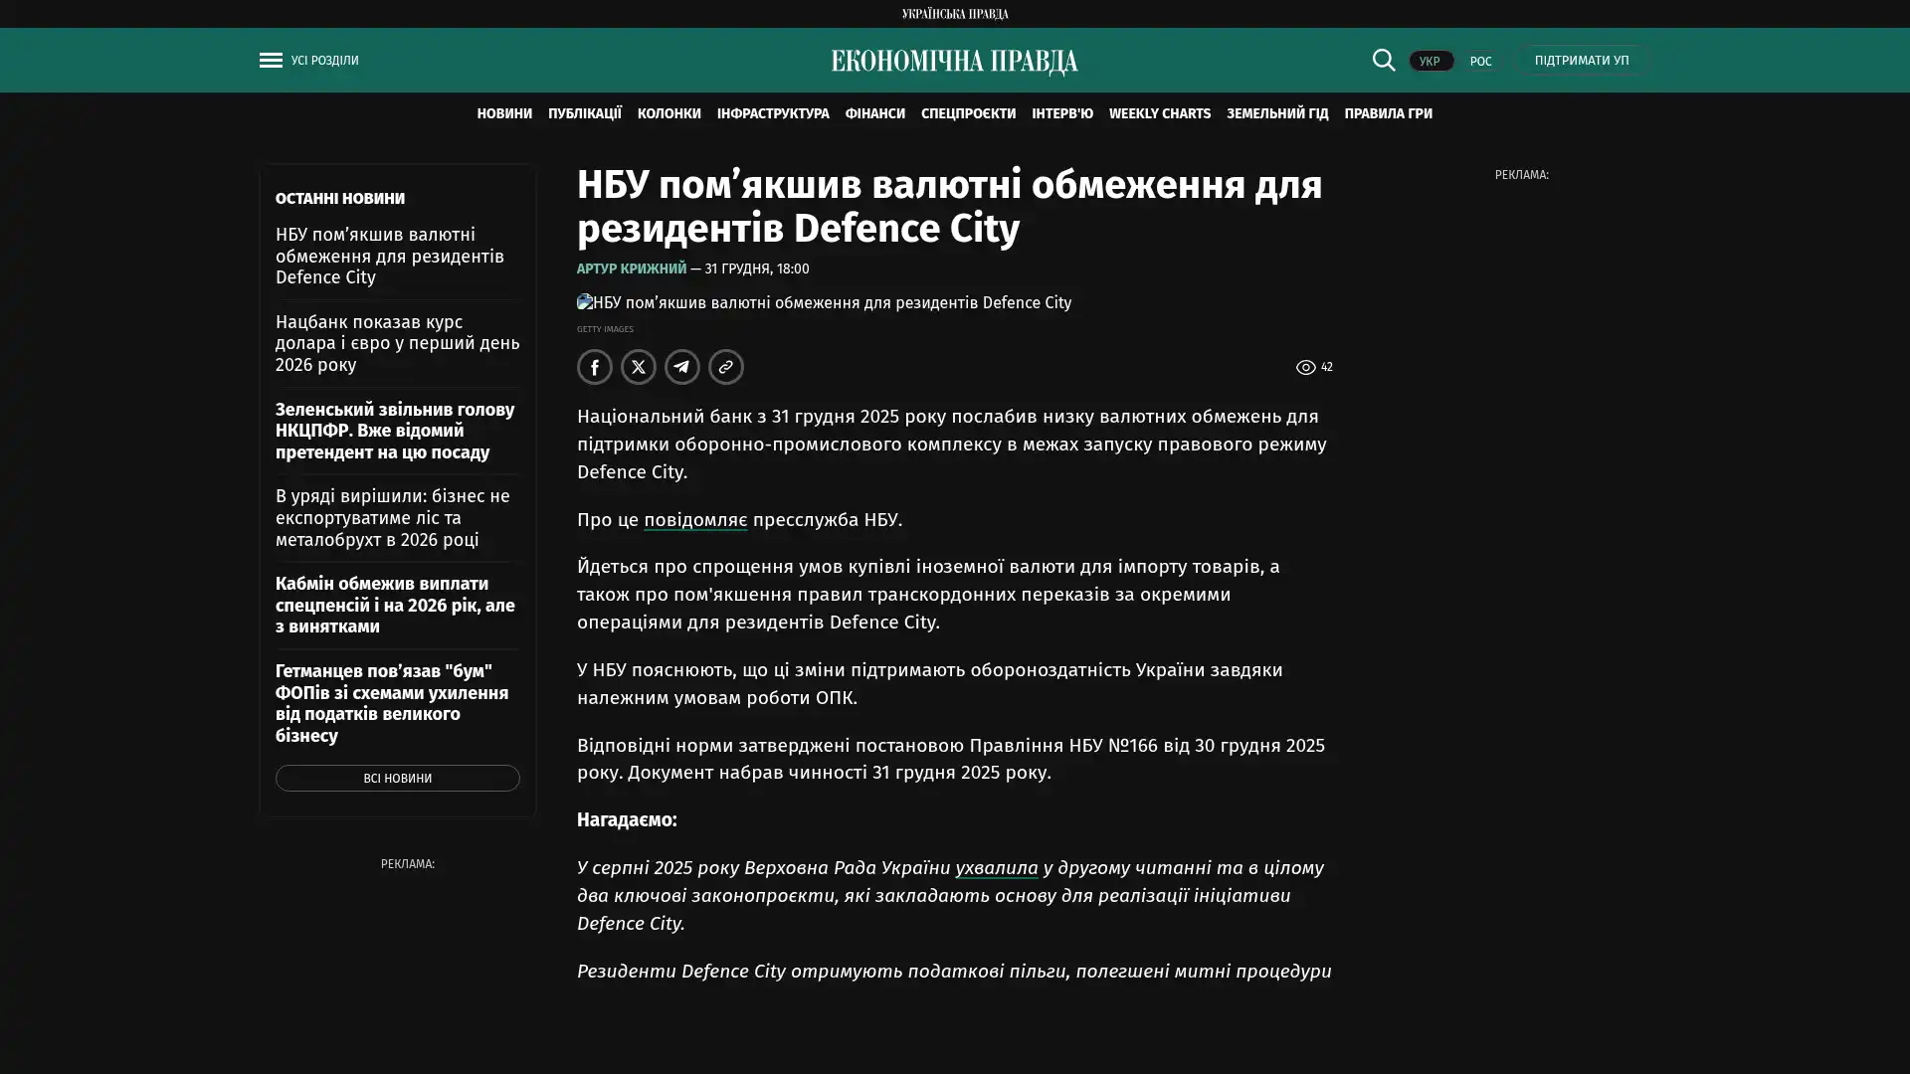
Task: Open news about Зеленський звільнив голову НКЦПФР
Action: coord(395,431)
